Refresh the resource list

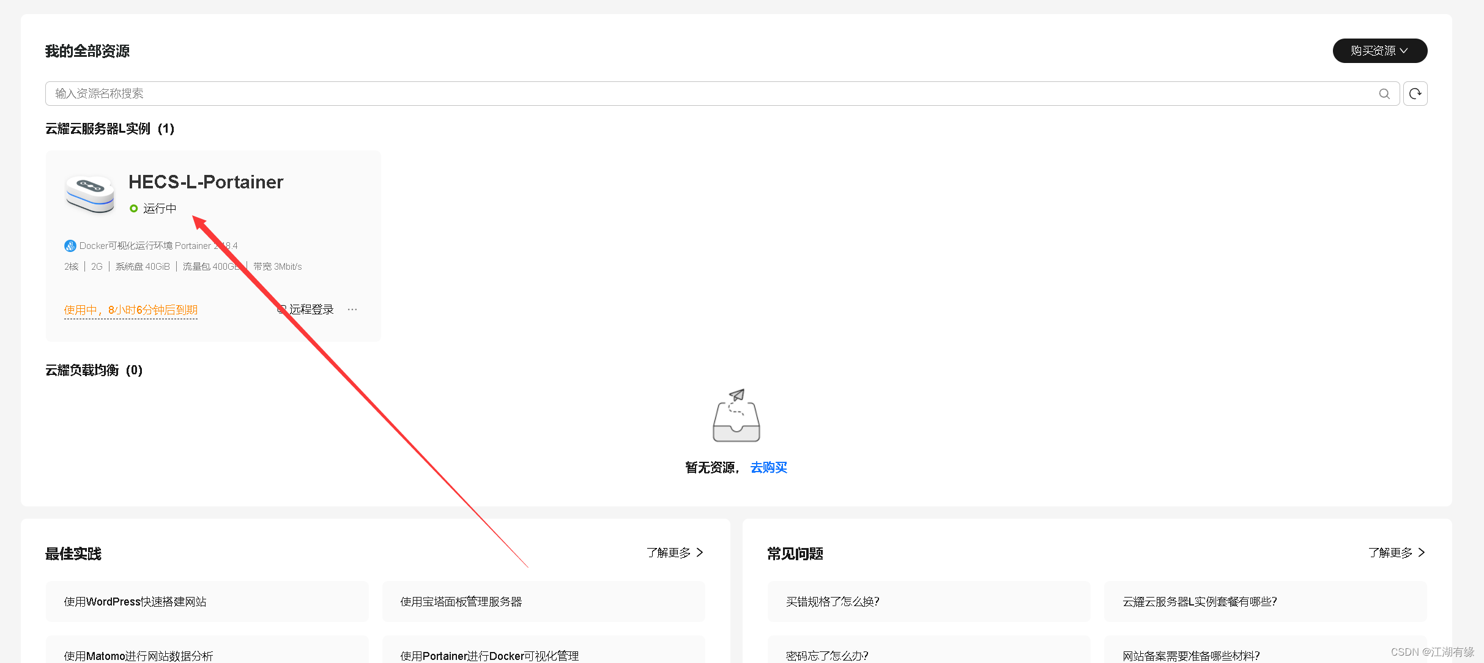click(1415, 94)
